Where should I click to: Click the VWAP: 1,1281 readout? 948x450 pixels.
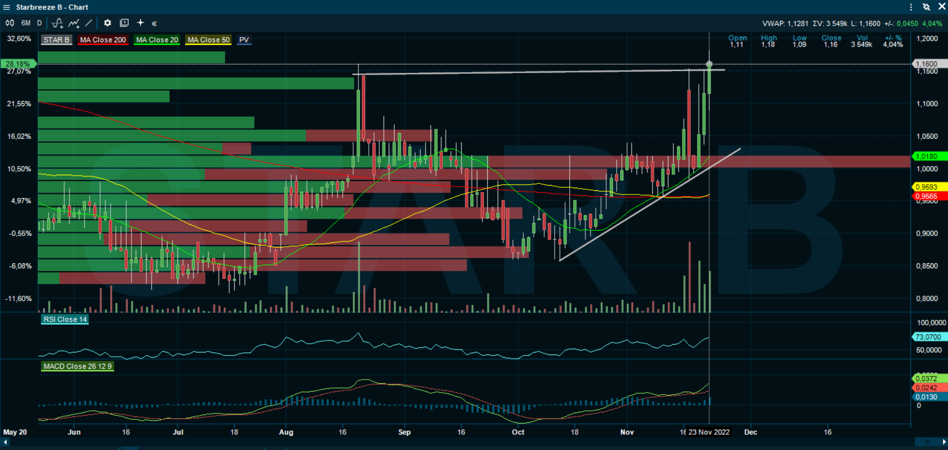785,23
